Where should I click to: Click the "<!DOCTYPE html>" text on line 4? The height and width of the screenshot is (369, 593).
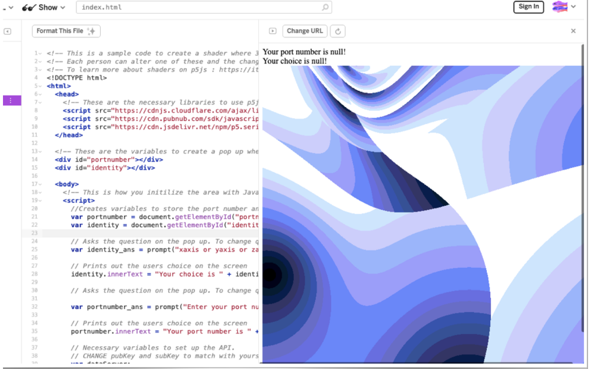(77, 77)
